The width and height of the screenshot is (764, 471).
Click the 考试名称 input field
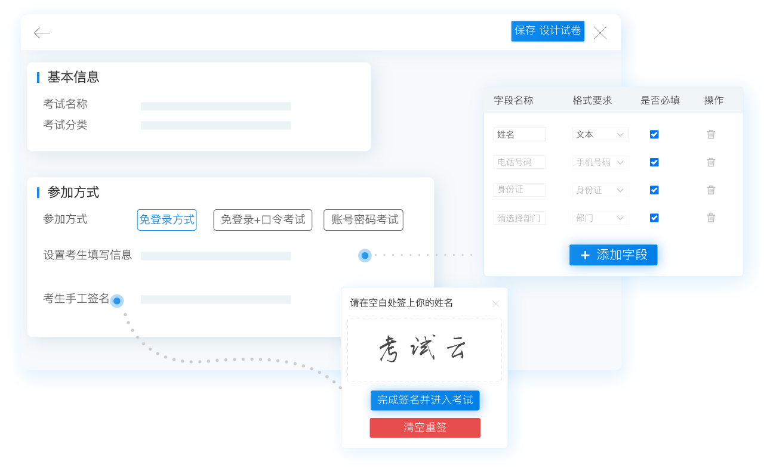(x=215, y=107)
